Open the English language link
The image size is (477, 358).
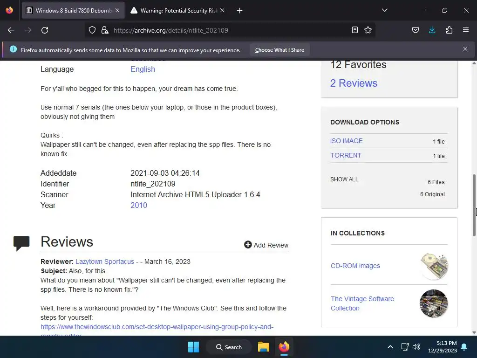coord(143,69)
